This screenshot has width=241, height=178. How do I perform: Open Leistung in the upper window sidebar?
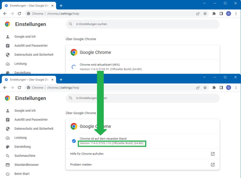20,64
